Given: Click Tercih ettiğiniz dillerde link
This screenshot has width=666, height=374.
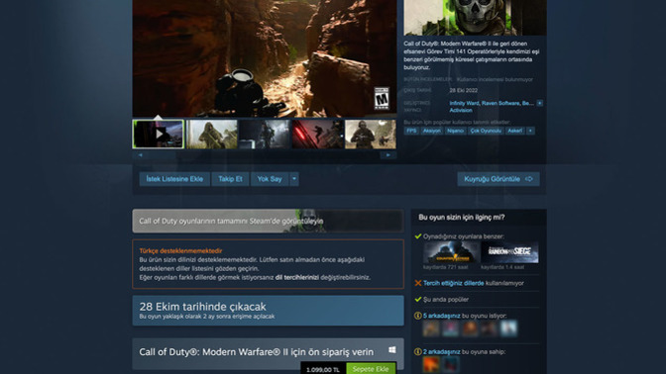Looking at the screenshot, I should [x=453, y=283].
